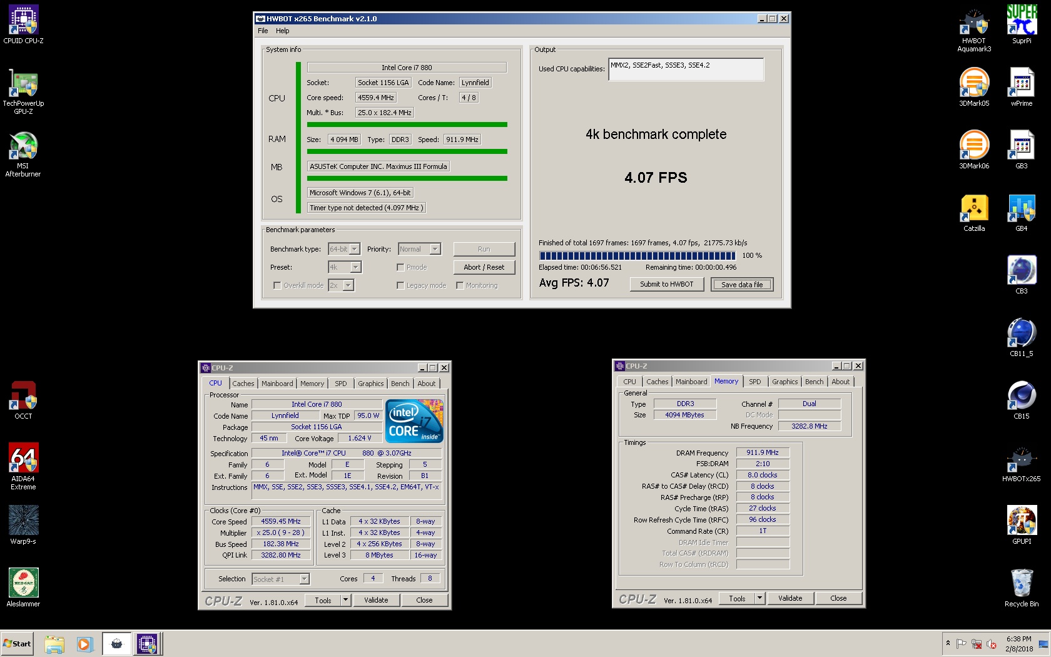
Task: Click Submit to HWBOT button
Action: point(667,284)
